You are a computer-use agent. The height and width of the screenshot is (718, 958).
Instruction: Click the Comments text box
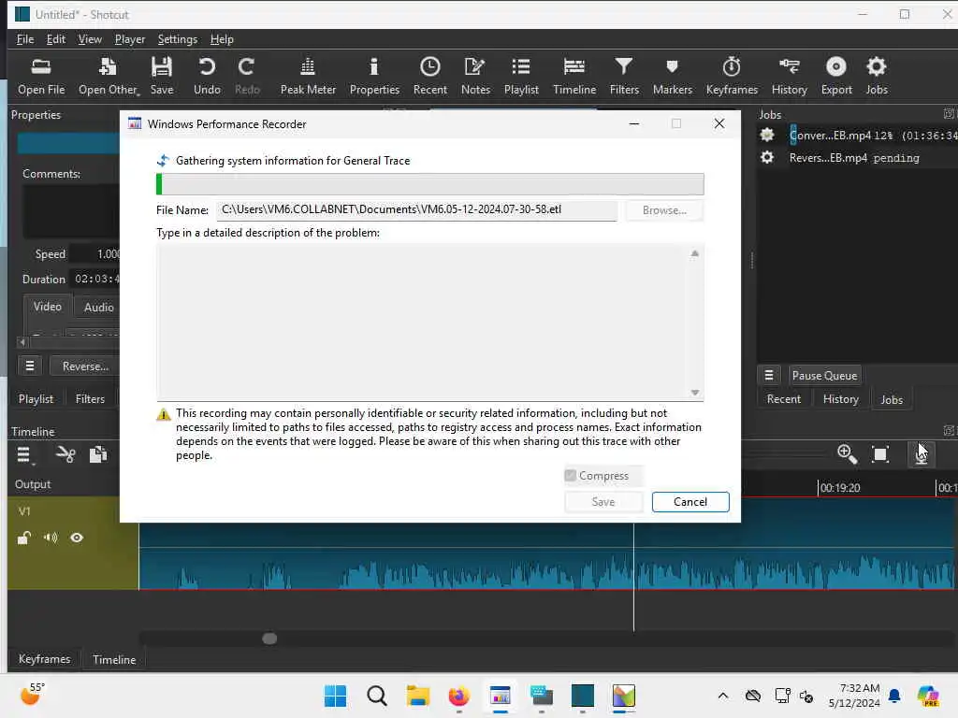tap(71, 211)
